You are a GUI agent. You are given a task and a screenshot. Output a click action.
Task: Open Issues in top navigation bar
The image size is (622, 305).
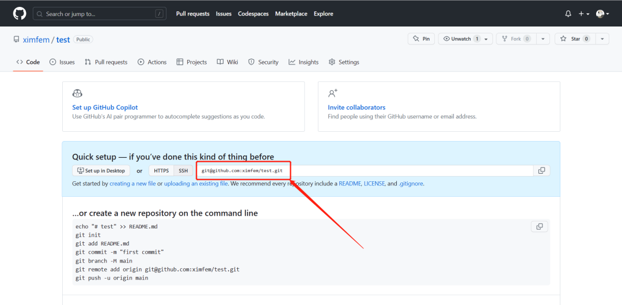click(x=223, y=13)
